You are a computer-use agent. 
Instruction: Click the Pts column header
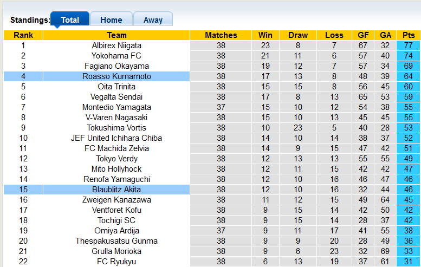click(x=409, y=35)
